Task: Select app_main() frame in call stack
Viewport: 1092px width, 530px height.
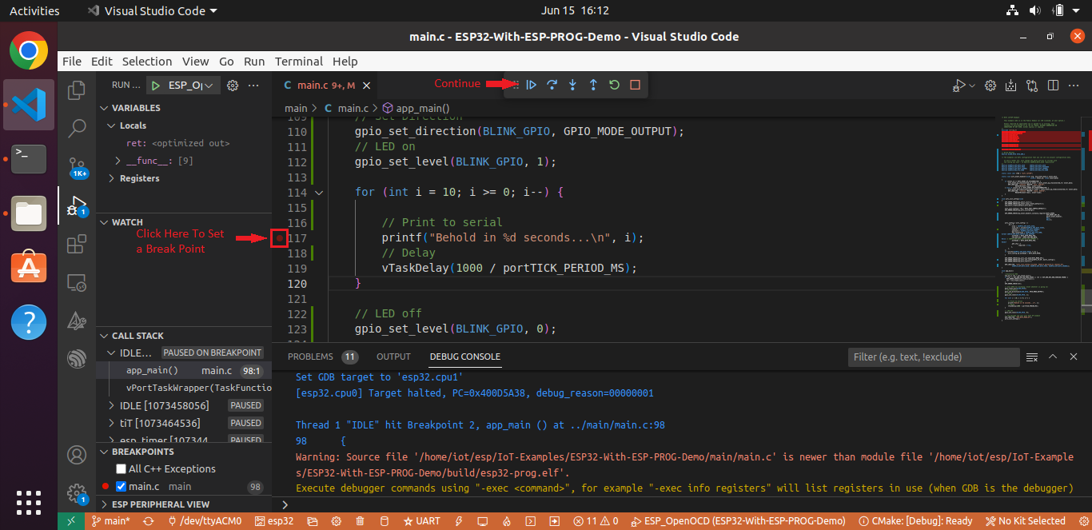Action: (x=183, y=371)
